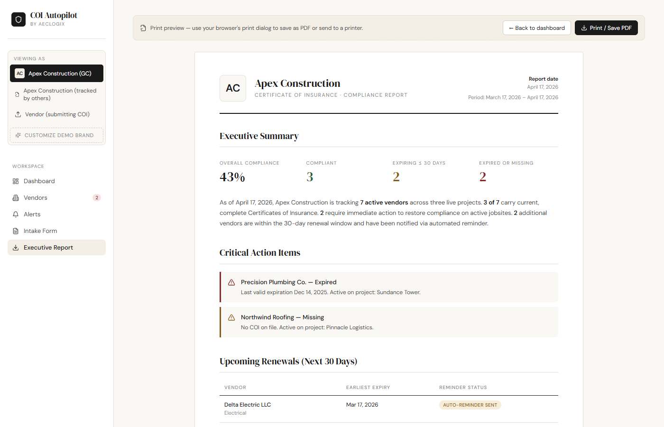This screenshot has height=427, width=664.
Task: Click the Print / Save PDF button
Action: tap(606, 28)
